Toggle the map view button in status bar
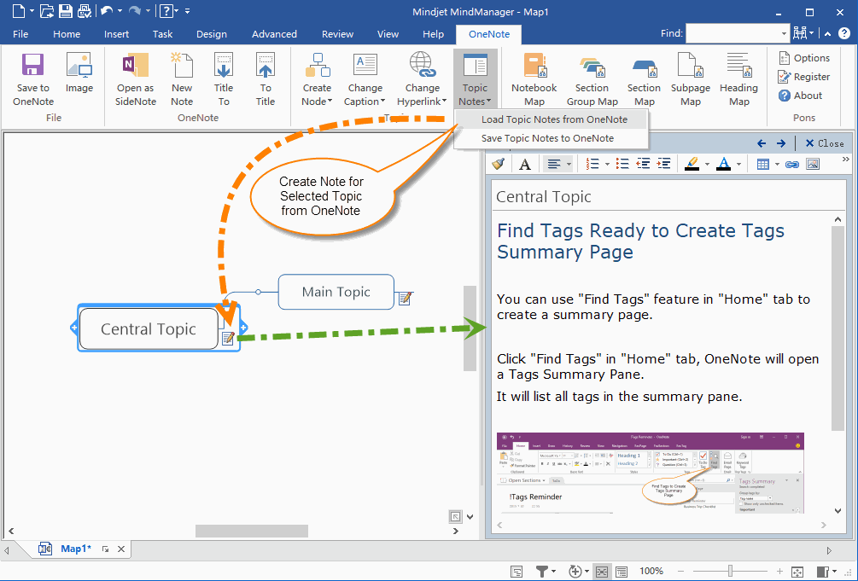Image resolution: width=858 pixels, height=581 pixels. (x=601, y=572)
